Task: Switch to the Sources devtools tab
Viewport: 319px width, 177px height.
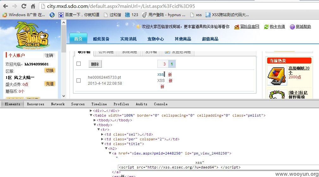Action: 78,104
